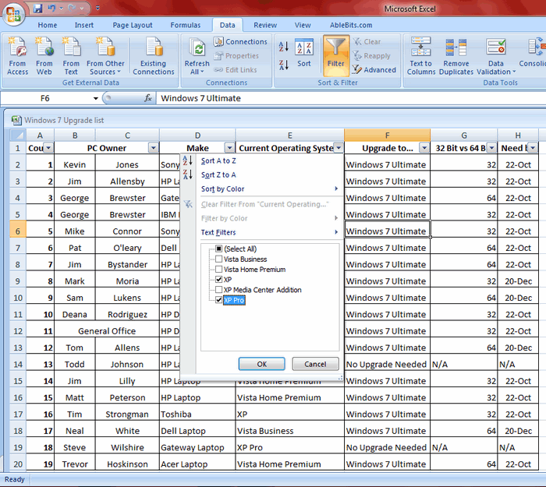Select column F header
546x487 pixels.
coord(387,135)
